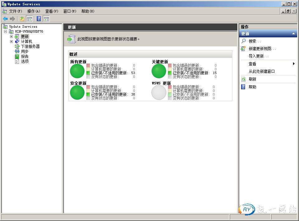The width and height of the screenshot is (299, 221).
Task: Expand the 计算机 tree node
Action: pos(11,41)
